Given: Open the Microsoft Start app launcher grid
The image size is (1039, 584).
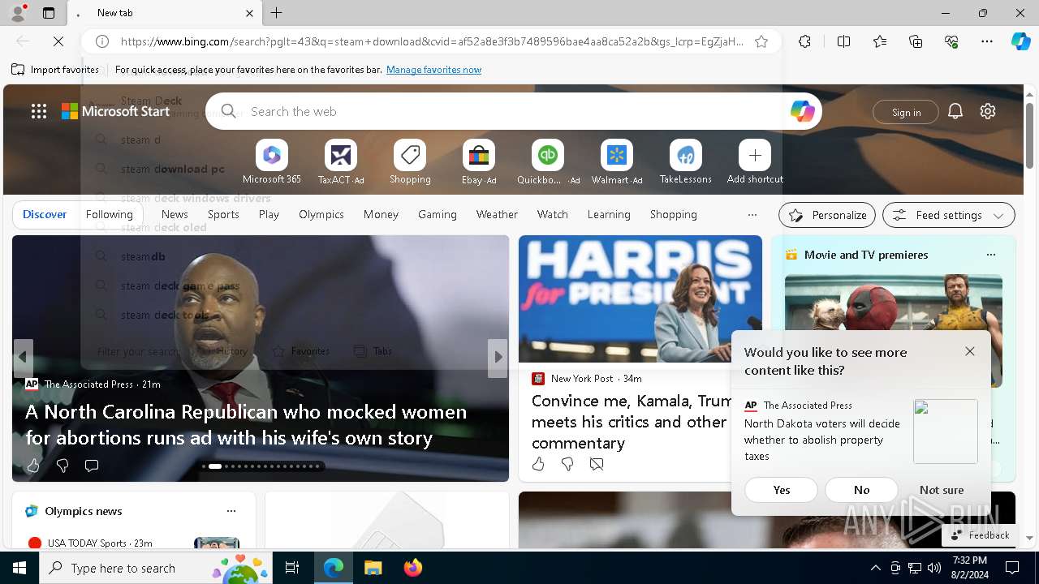Looking at the screenshot, I should (38, 111).
